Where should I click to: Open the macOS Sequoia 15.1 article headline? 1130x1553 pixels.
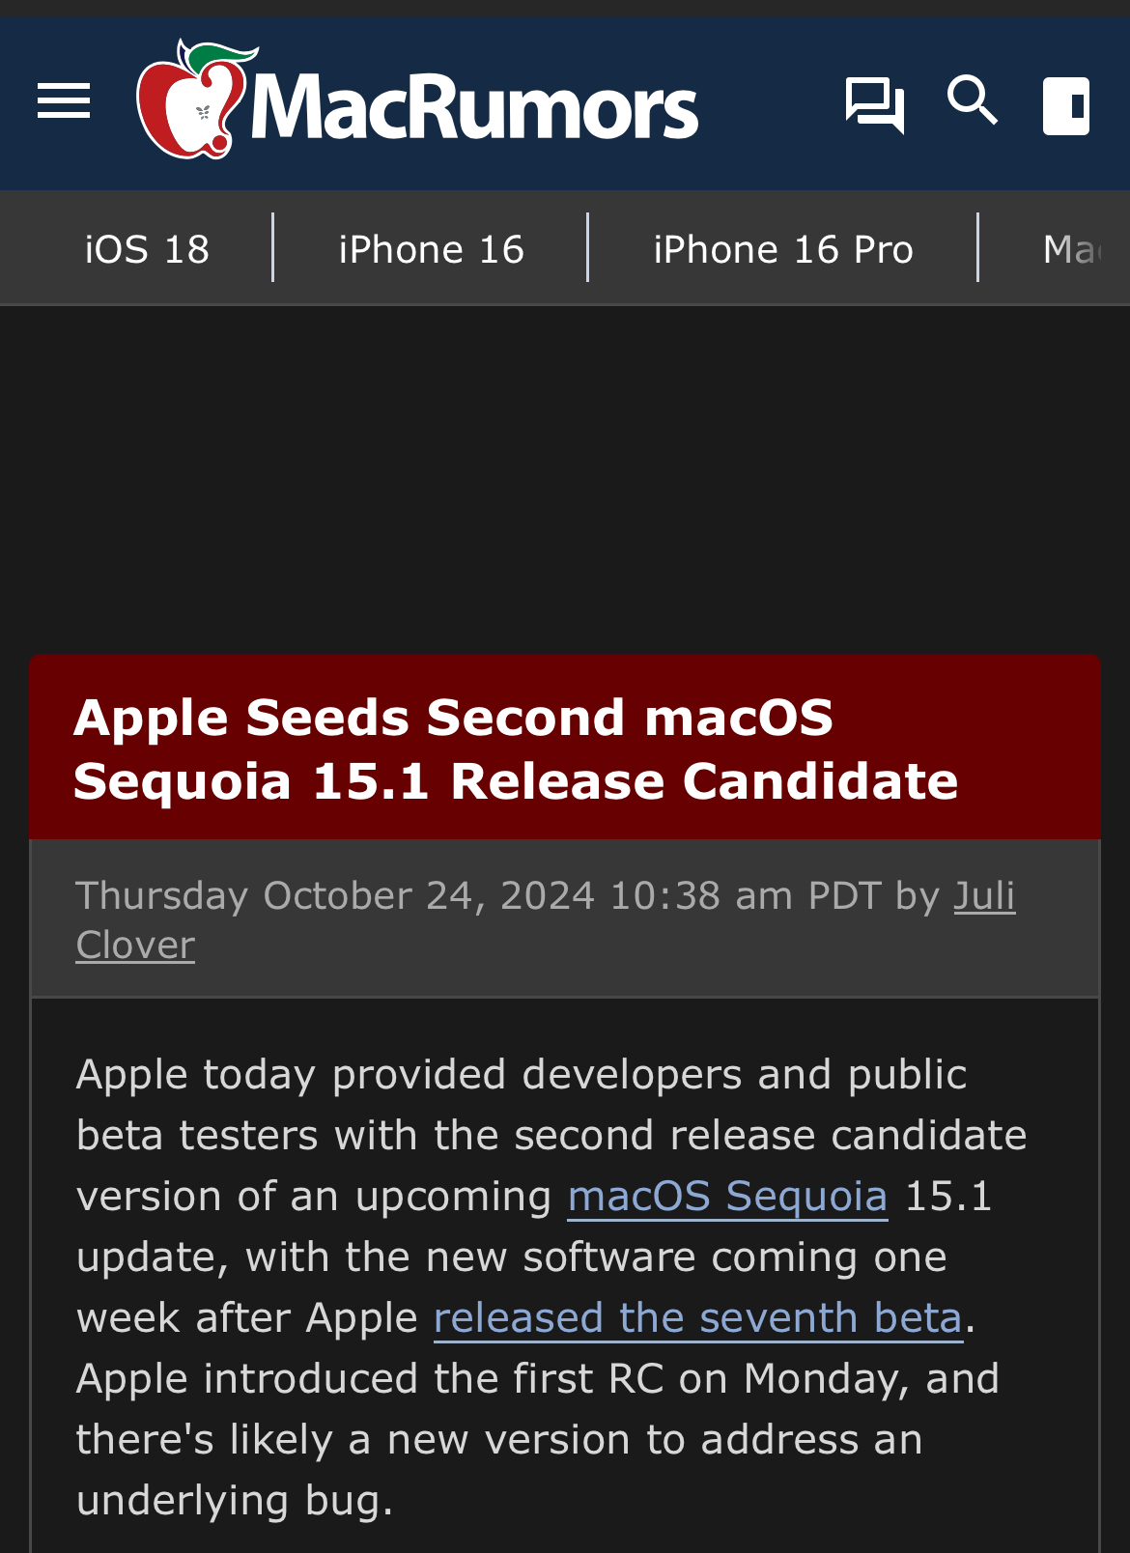click(x=517, y=748)
